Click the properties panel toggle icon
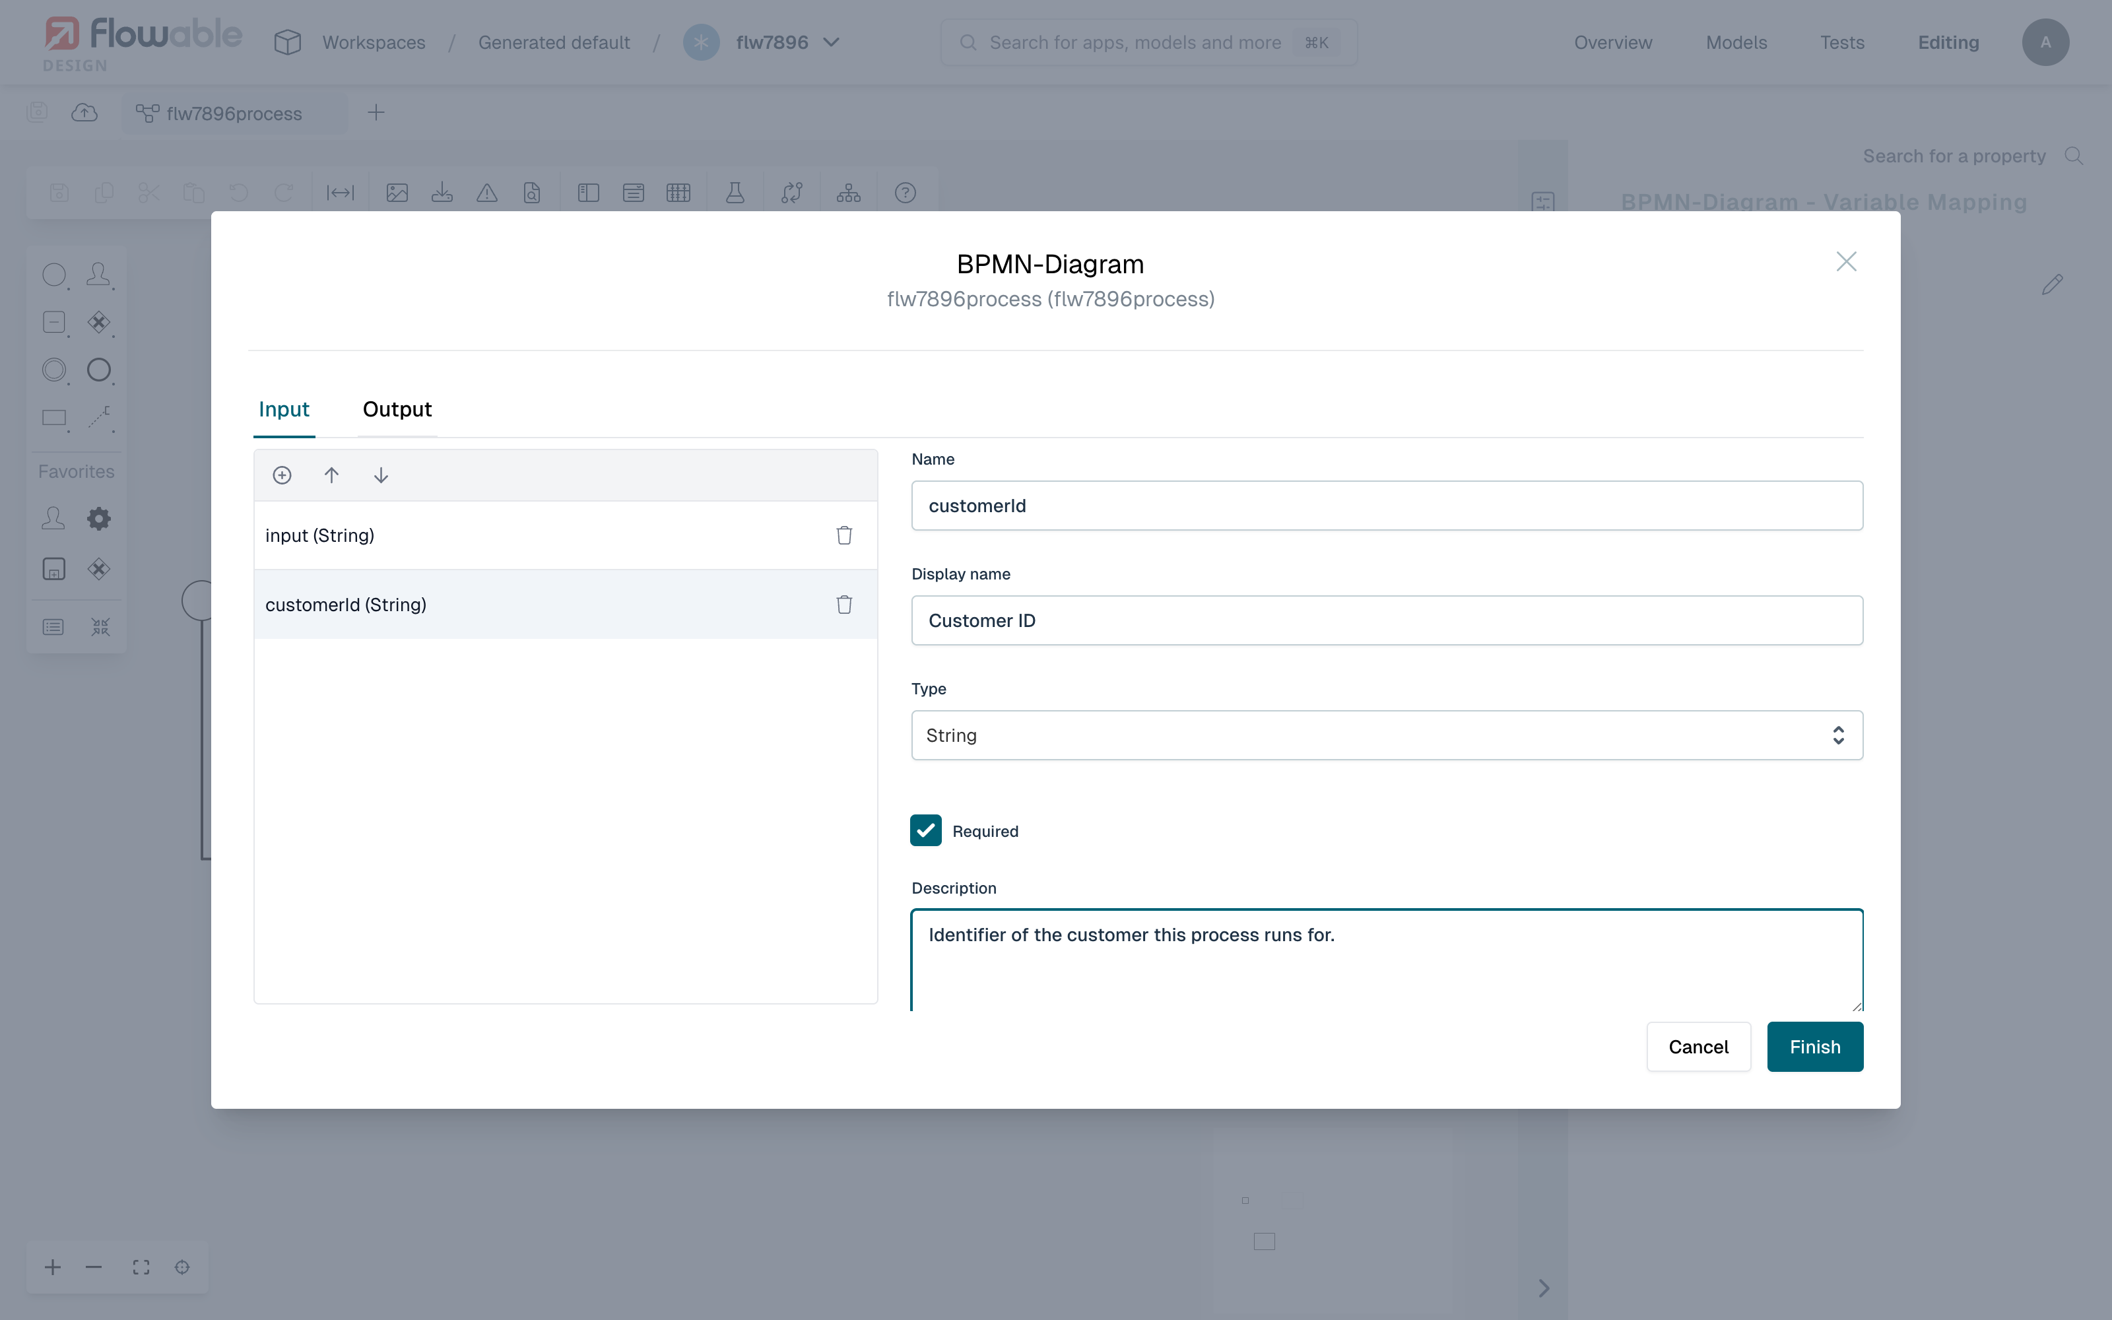 [x=1543, y=203]
